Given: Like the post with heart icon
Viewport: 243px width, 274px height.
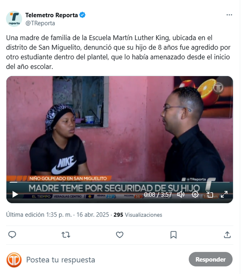Looking at the screenshot, I should click(120, 235).
